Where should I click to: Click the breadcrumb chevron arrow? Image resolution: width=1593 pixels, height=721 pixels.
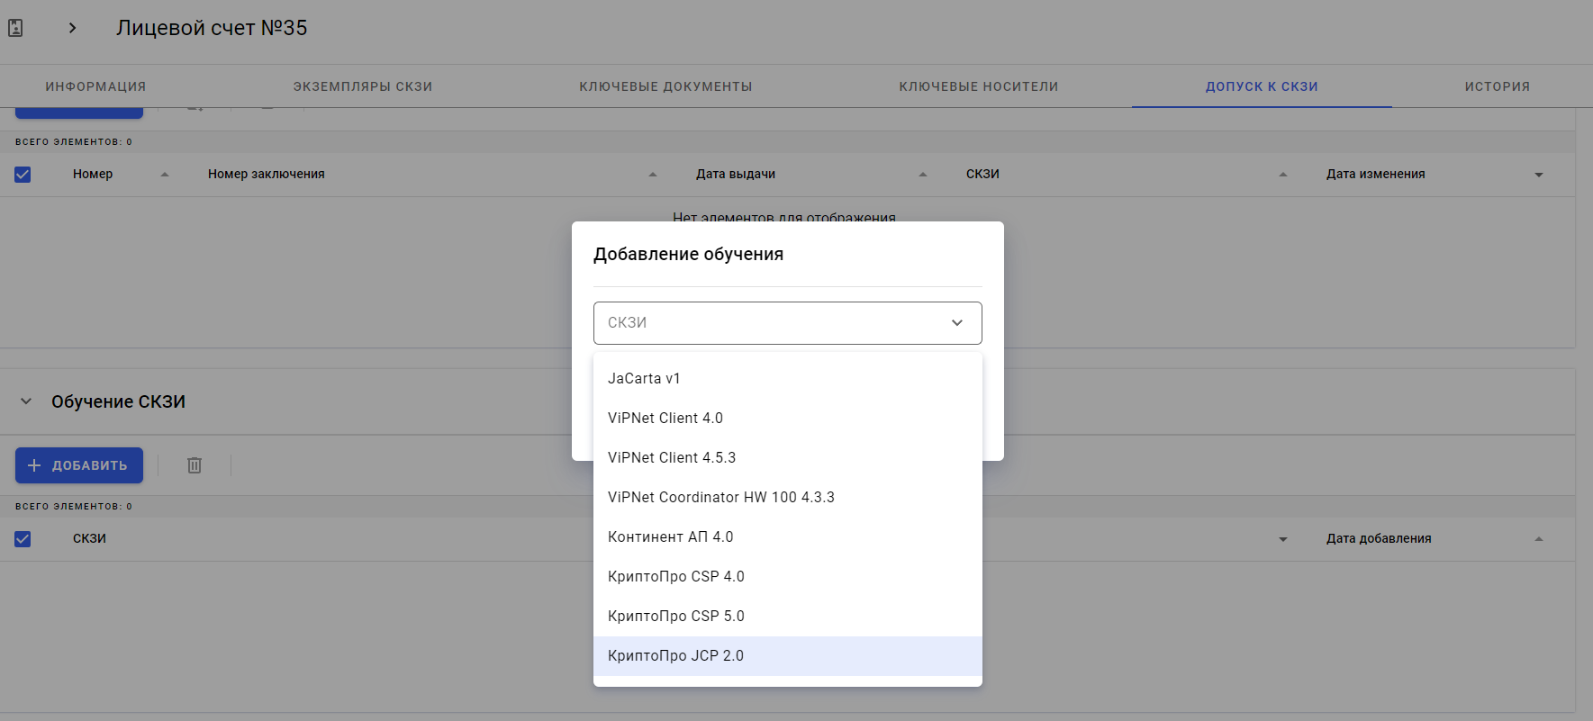(x=72, y=28)
